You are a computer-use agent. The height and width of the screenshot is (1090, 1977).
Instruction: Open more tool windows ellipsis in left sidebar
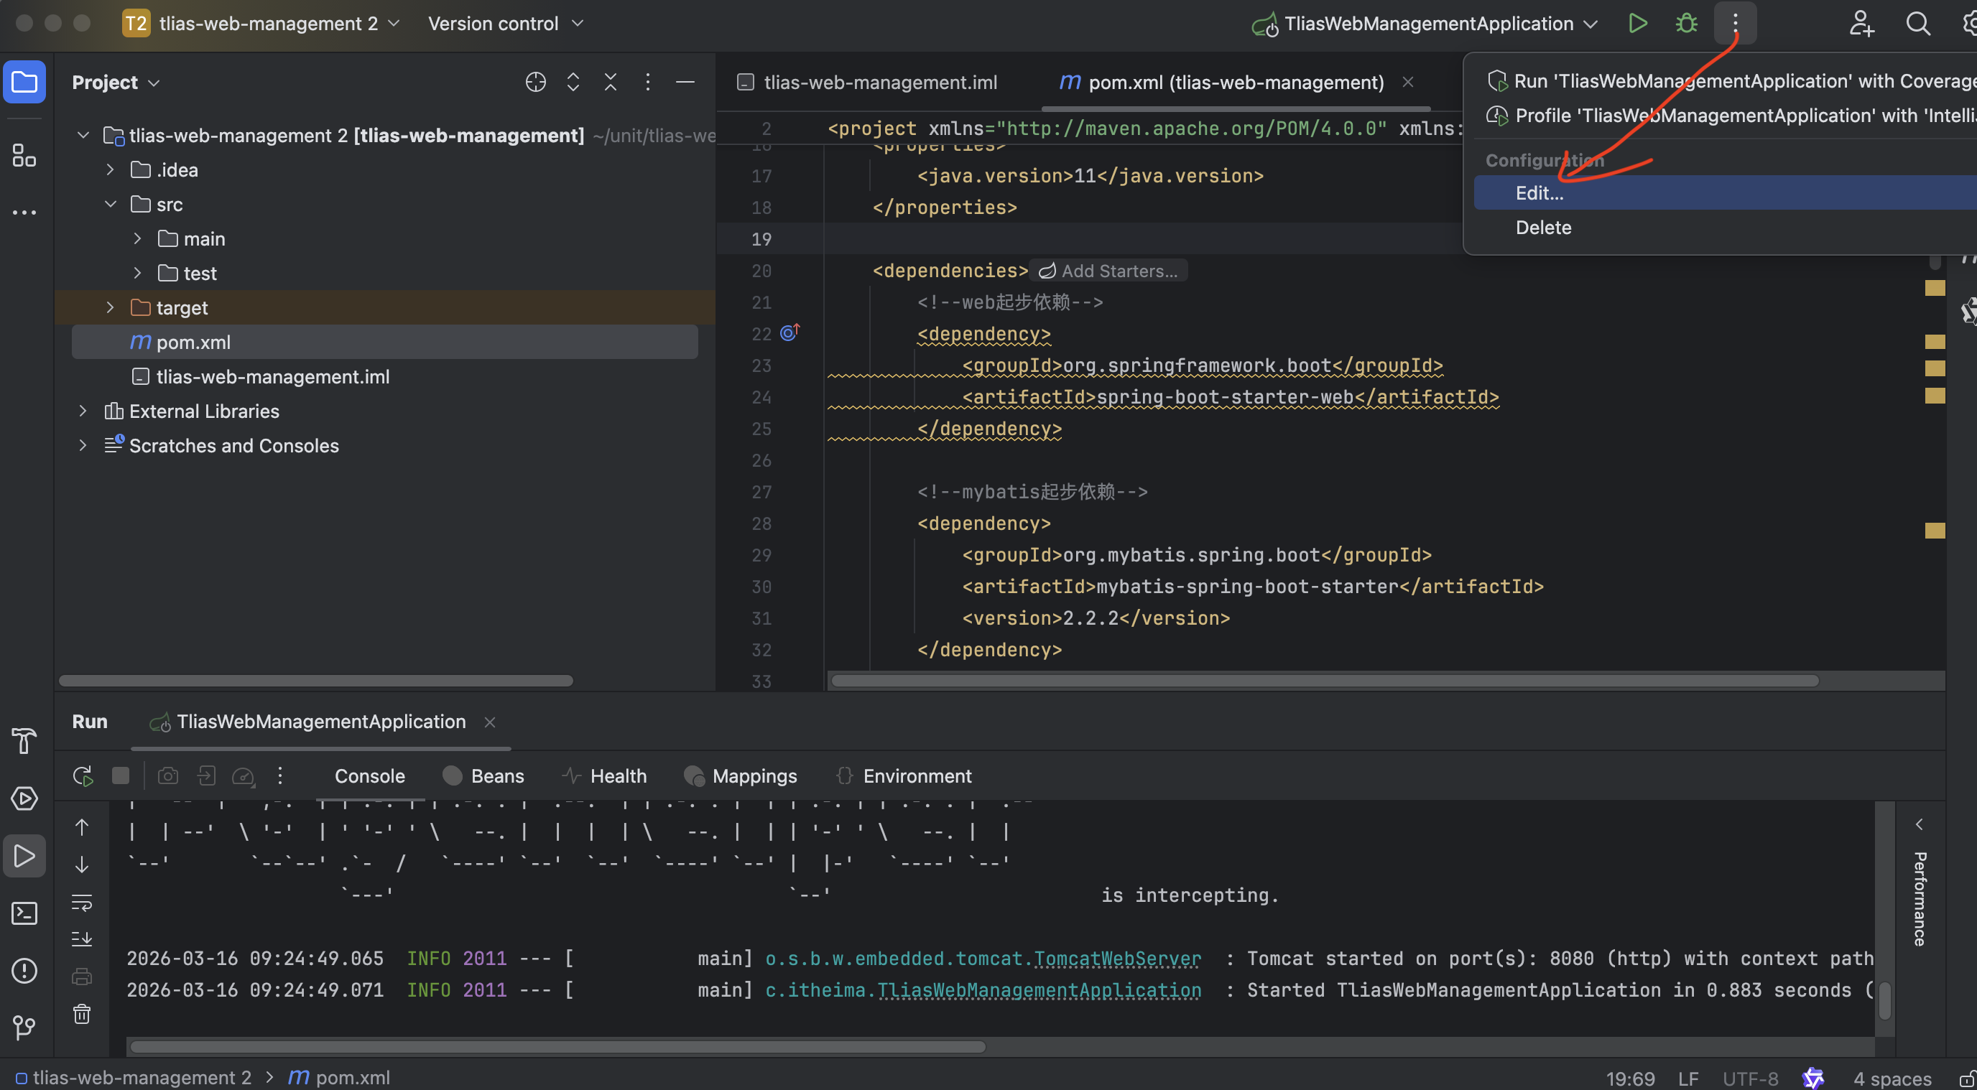point(24,213)
